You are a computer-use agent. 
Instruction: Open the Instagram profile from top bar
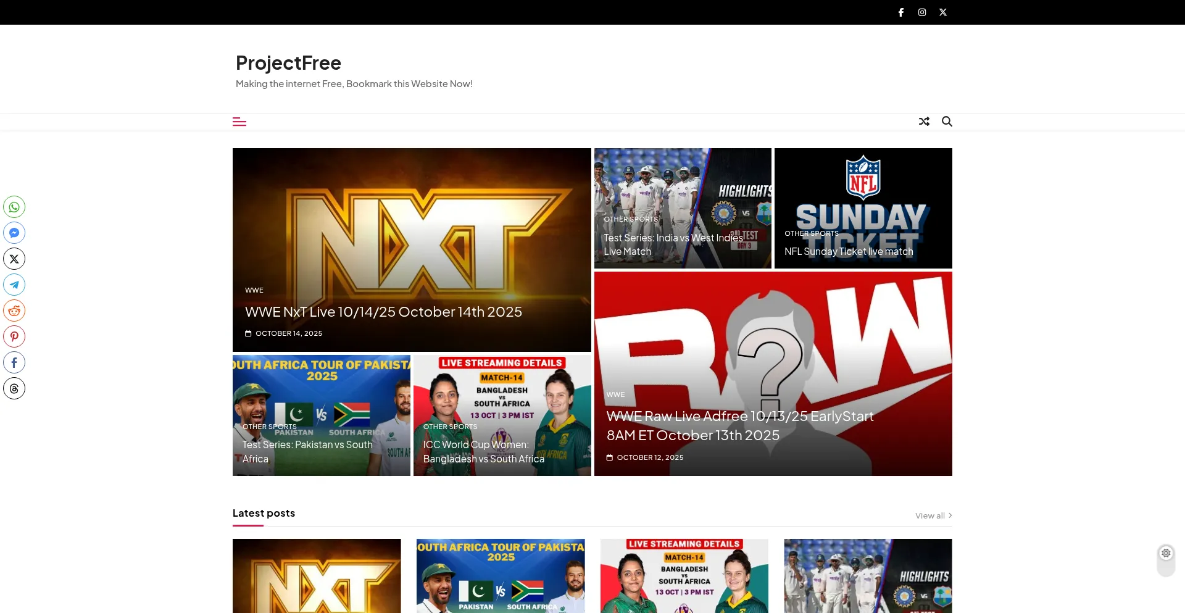(x=922, y=12)
